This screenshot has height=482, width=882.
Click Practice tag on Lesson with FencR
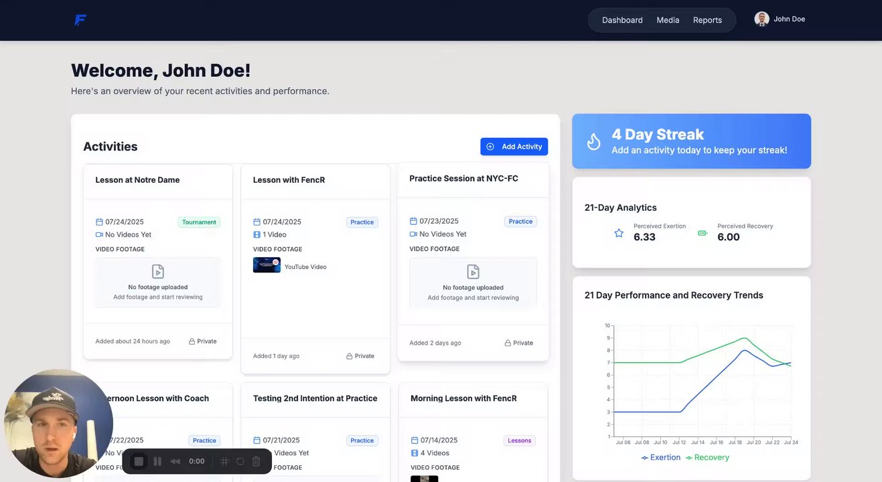[x=362, y=222]
